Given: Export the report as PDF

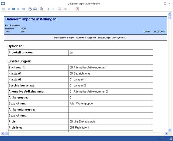Looking at the screenshot, I should pos(77,9).
